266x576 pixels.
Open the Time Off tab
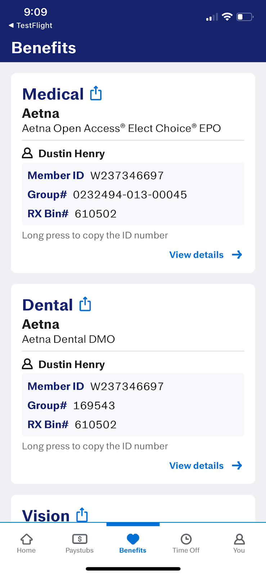(186, 544)
